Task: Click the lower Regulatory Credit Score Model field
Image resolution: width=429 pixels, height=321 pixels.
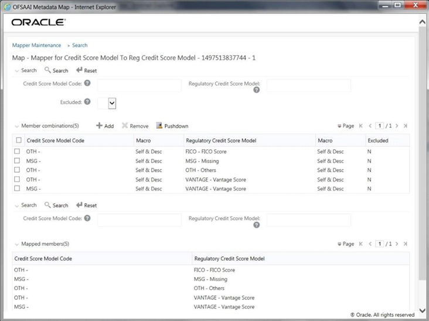Action: pos(309,220)
